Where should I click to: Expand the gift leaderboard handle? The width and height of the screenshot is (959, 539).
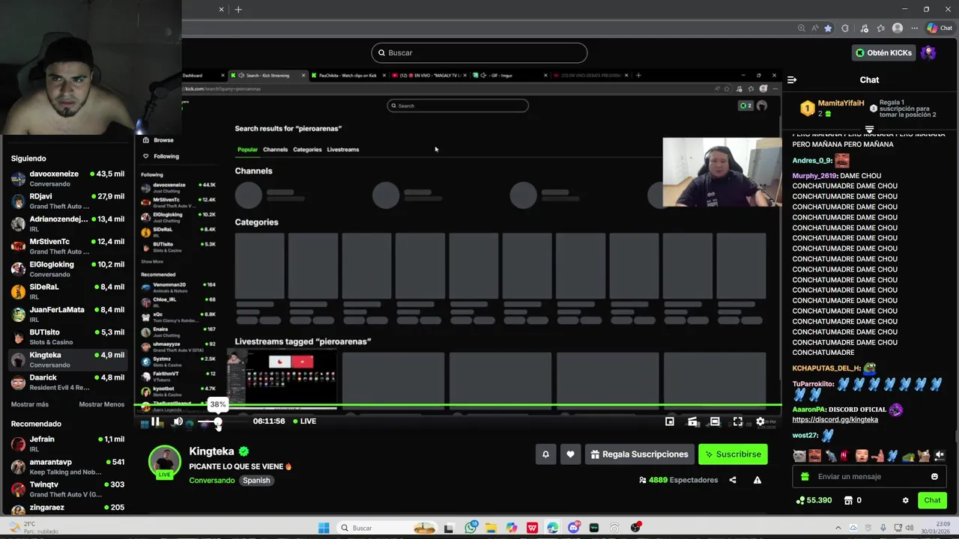pos(869,129)
